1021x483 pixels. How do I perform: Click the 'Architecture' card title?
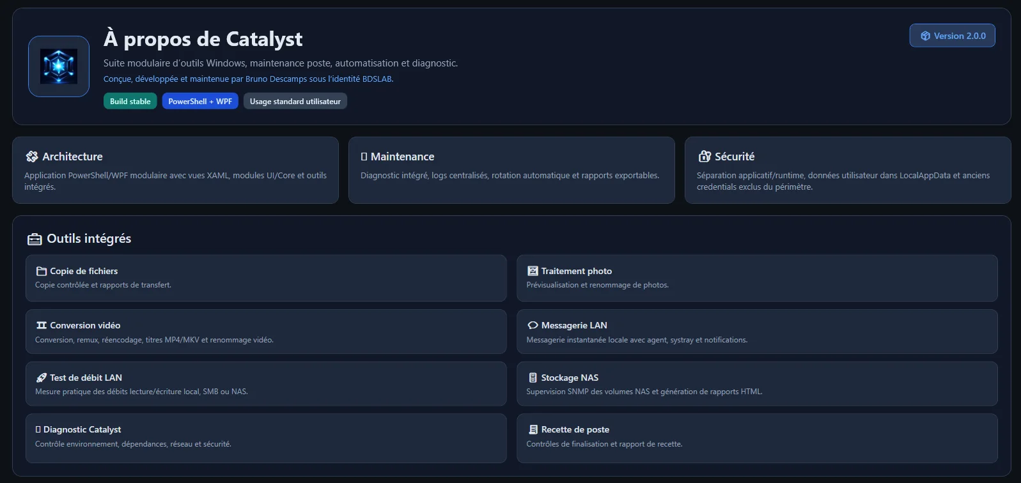pos(72,157)
